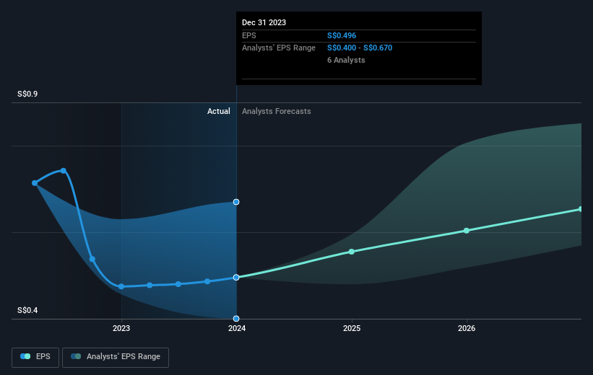Click the S$0.4 y-axis label
The height and width of the screenshot is (375, 593).
[x=27, y=310]
